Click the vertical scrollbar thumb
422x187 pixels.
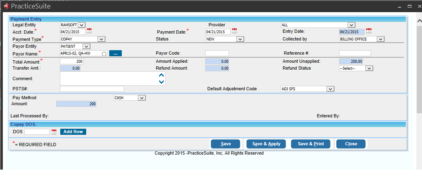coord(419,70)
